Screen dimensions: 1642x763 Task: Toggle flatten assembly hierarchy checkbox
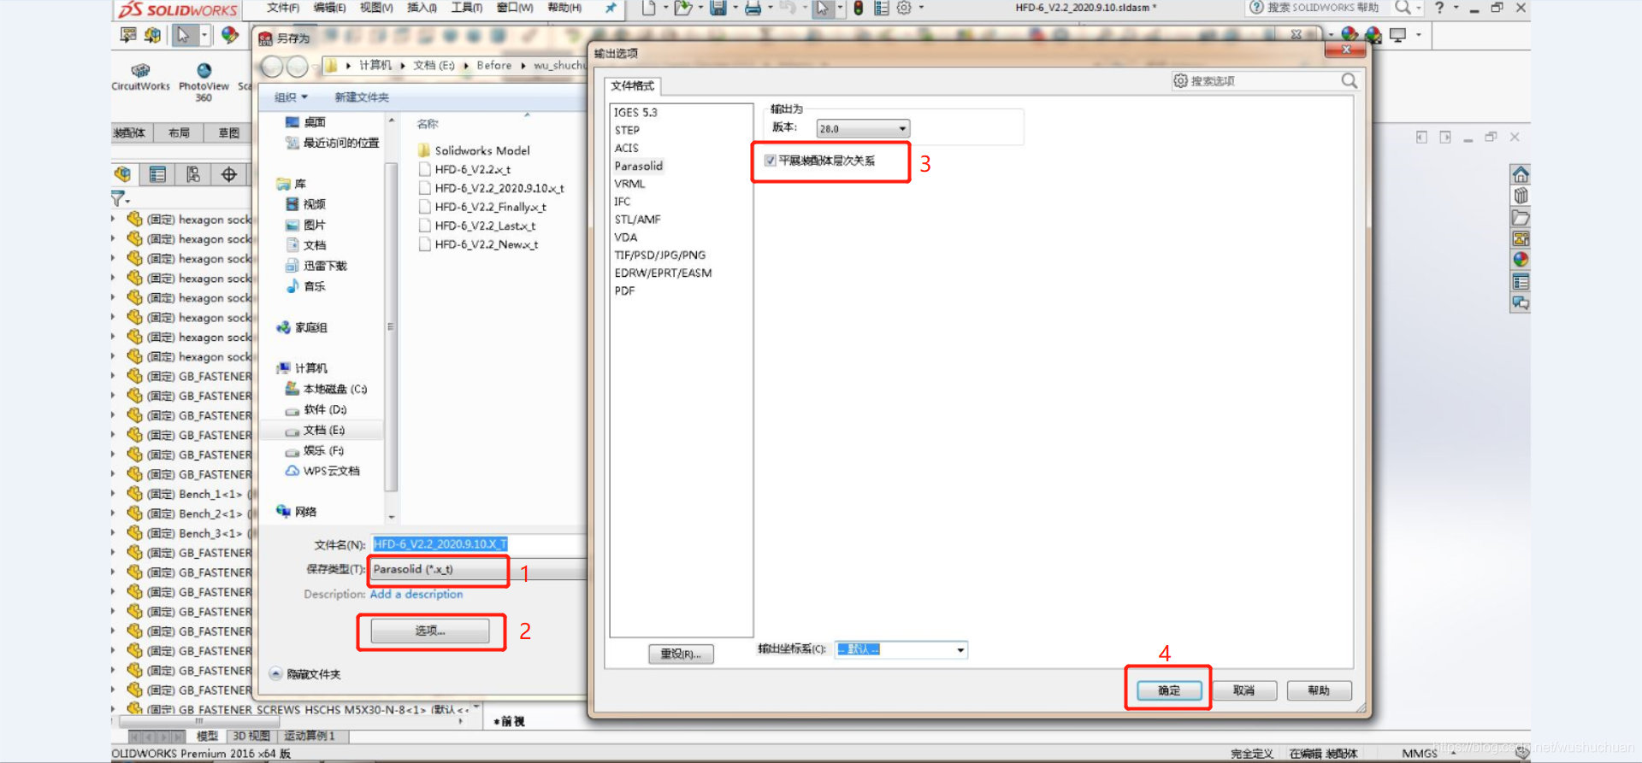pos(771,161)
